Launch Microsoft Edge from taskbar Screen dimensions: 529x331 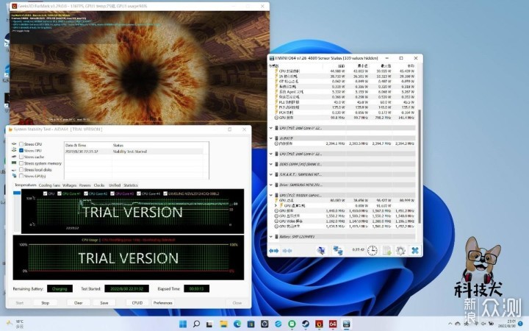tap(237, 324)
